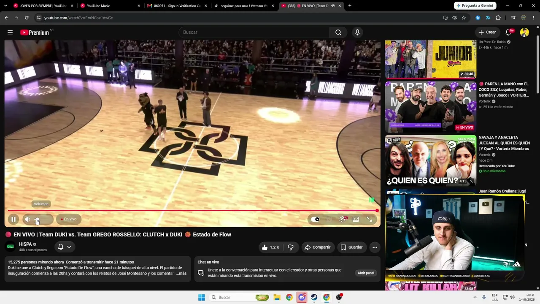Reload the current page
Screen dimensions: 540x304
(x=27, y=18)
